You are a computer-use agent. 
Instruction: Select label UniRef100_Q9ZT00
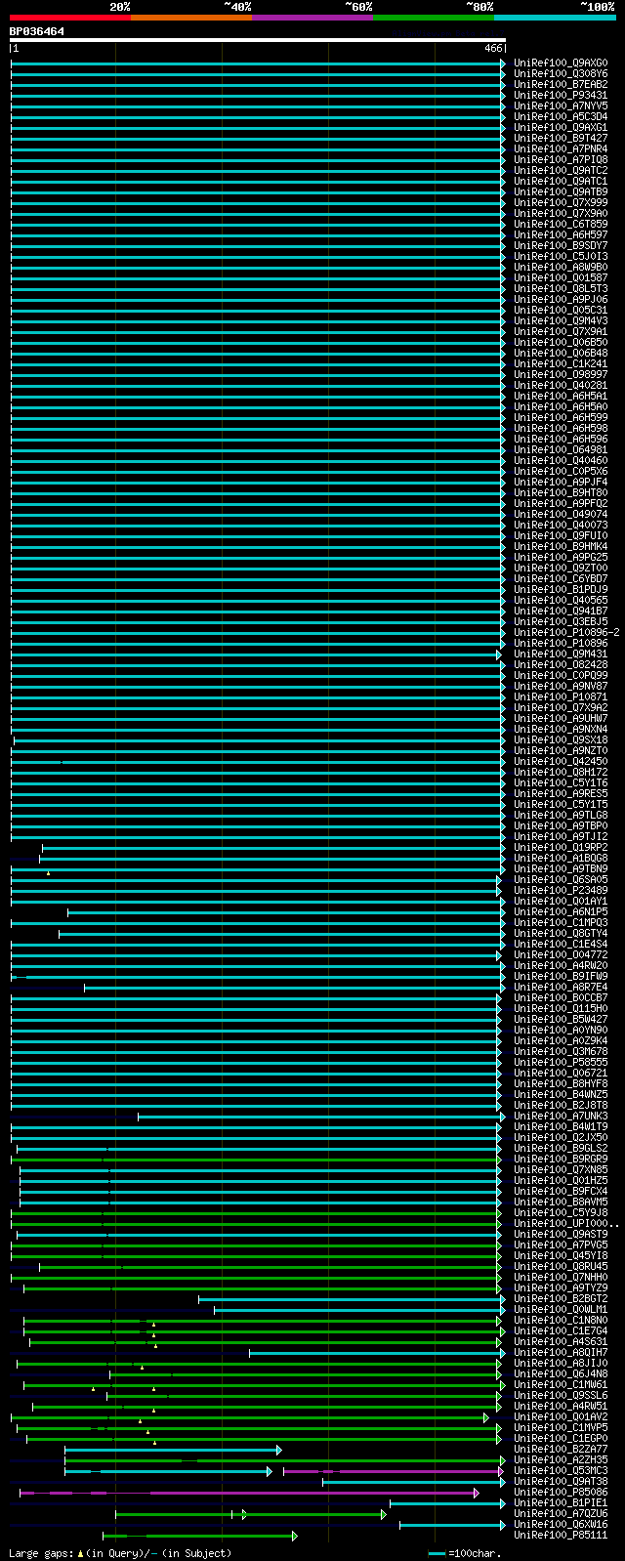pos(561,569)
